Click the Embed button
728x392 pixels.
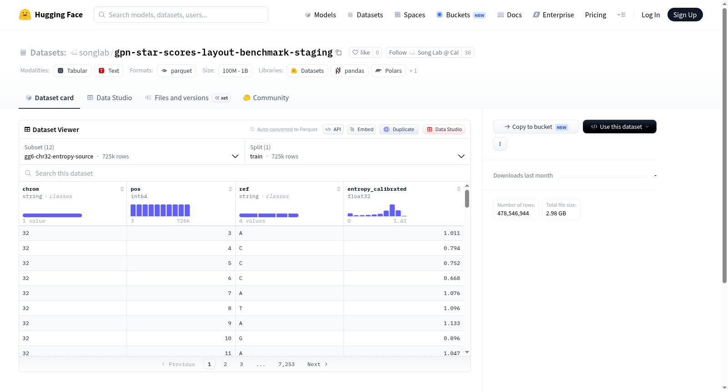[362, 129]
